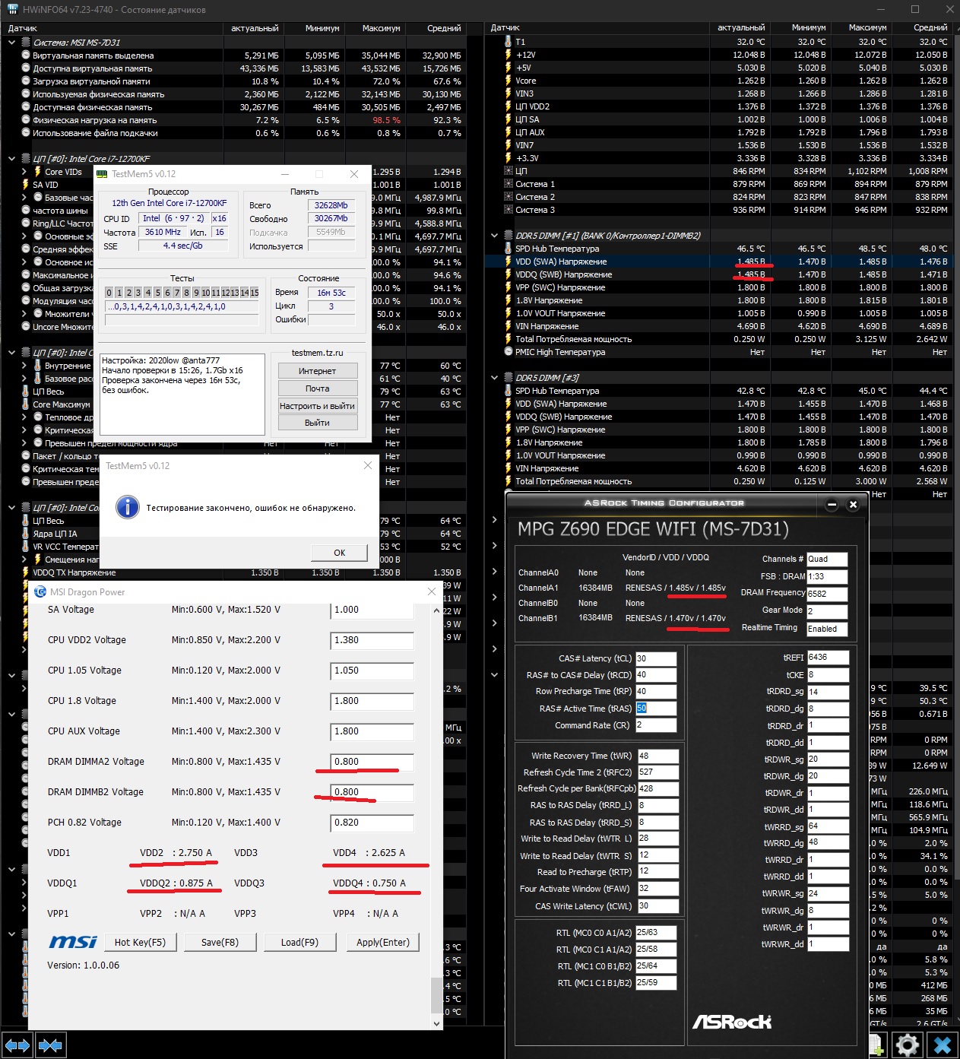This screenshot has width=960, height=1059.
Task: Expand the Core VIDs sub-tree
Action: (24, 172)
